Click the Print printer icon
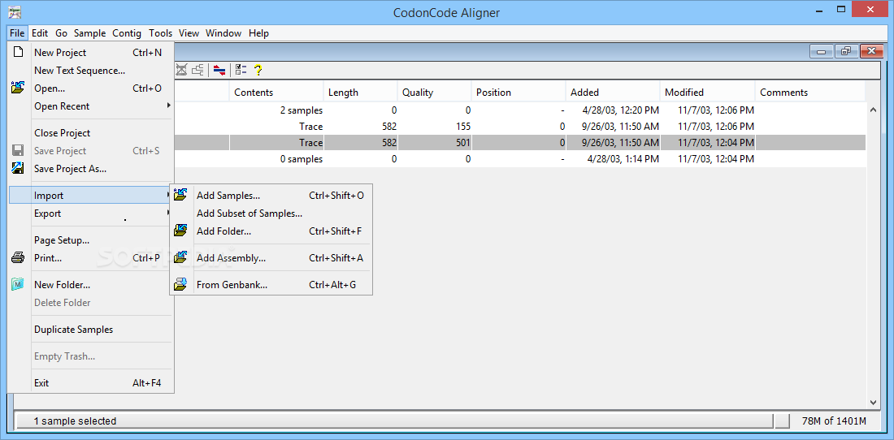Viewport: 894px width, 440px height. (18, 258)
